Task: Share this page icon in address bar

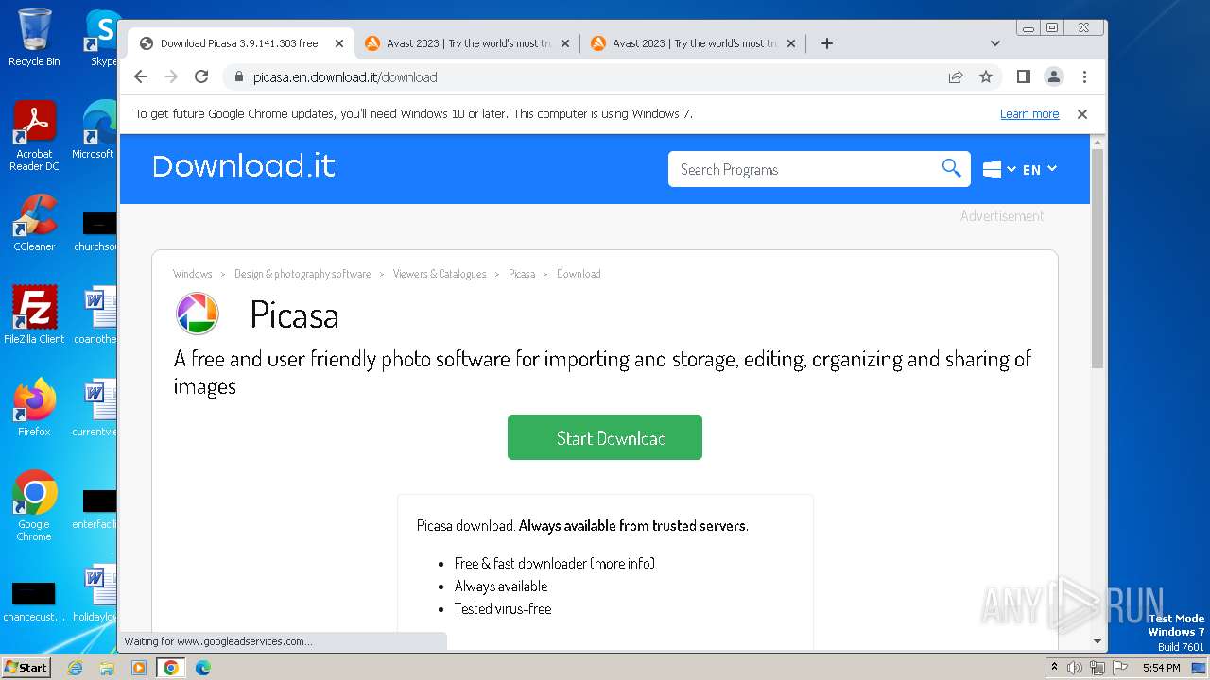Action: coord(956,76)
